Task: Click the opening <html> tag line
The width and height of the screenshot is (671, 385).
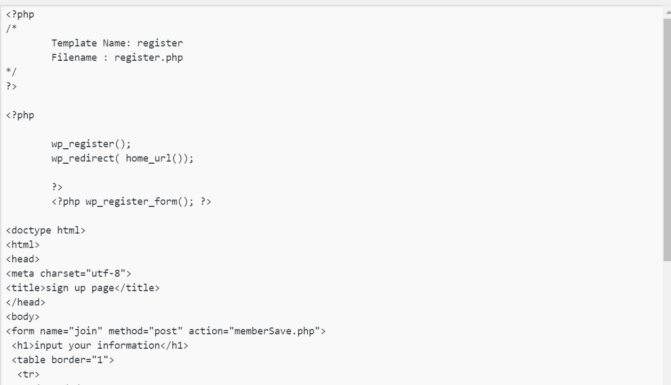Action: (23, 245)
